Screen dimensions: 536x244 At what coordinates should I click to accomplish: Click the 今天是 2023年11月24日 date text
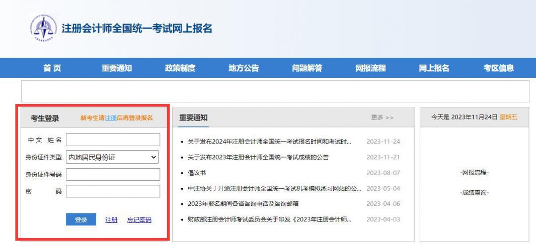[x=464, y=117]
